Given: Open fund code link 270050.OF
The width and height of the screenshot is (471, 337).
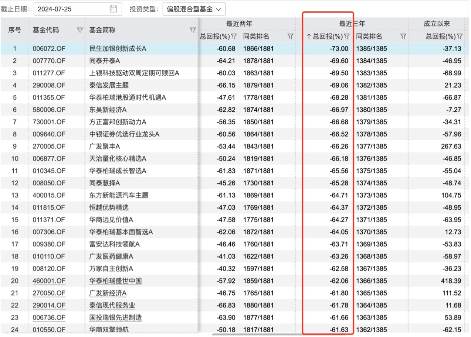Looking at the screenshot, I should (x=49, y=293).
